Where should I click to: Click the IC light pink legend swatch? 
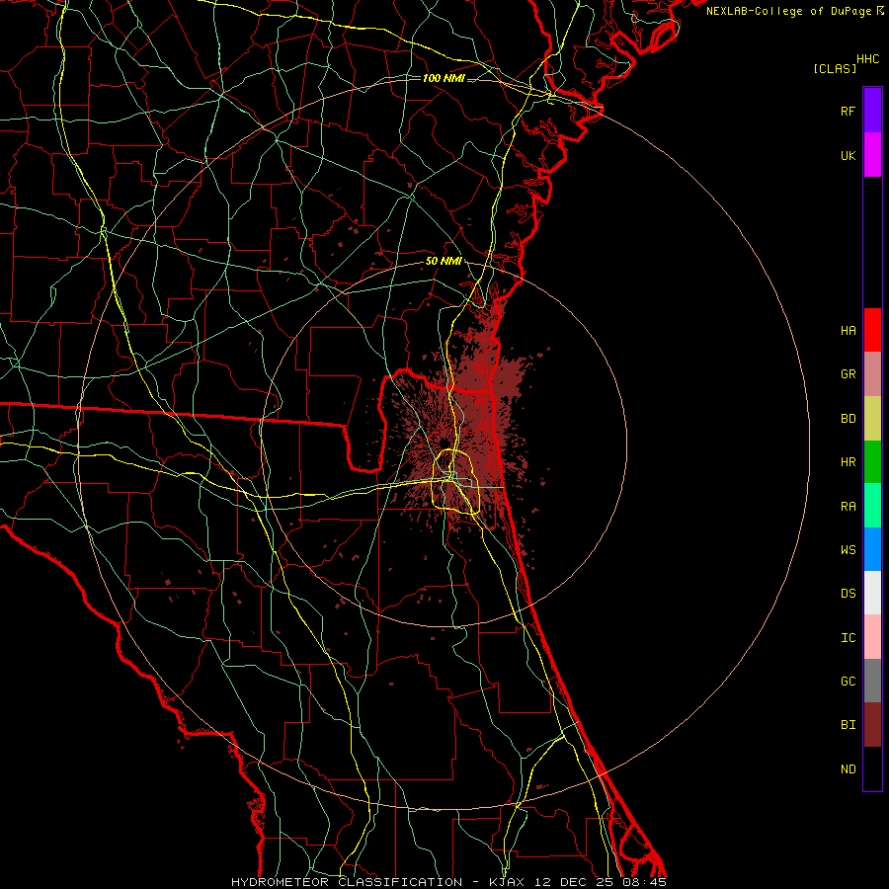tap(872, 637)
